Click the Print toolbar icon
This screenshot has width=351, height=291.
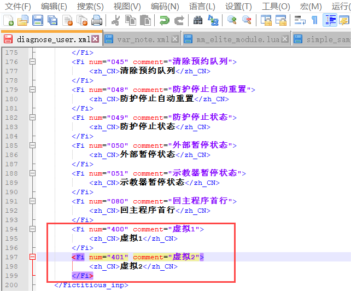tap(97, 21)
